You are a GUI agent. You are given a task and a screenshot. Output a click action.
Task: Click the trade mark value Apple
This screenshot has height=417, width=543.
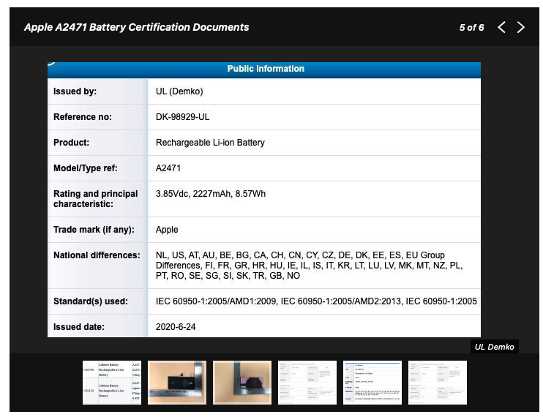167,230
